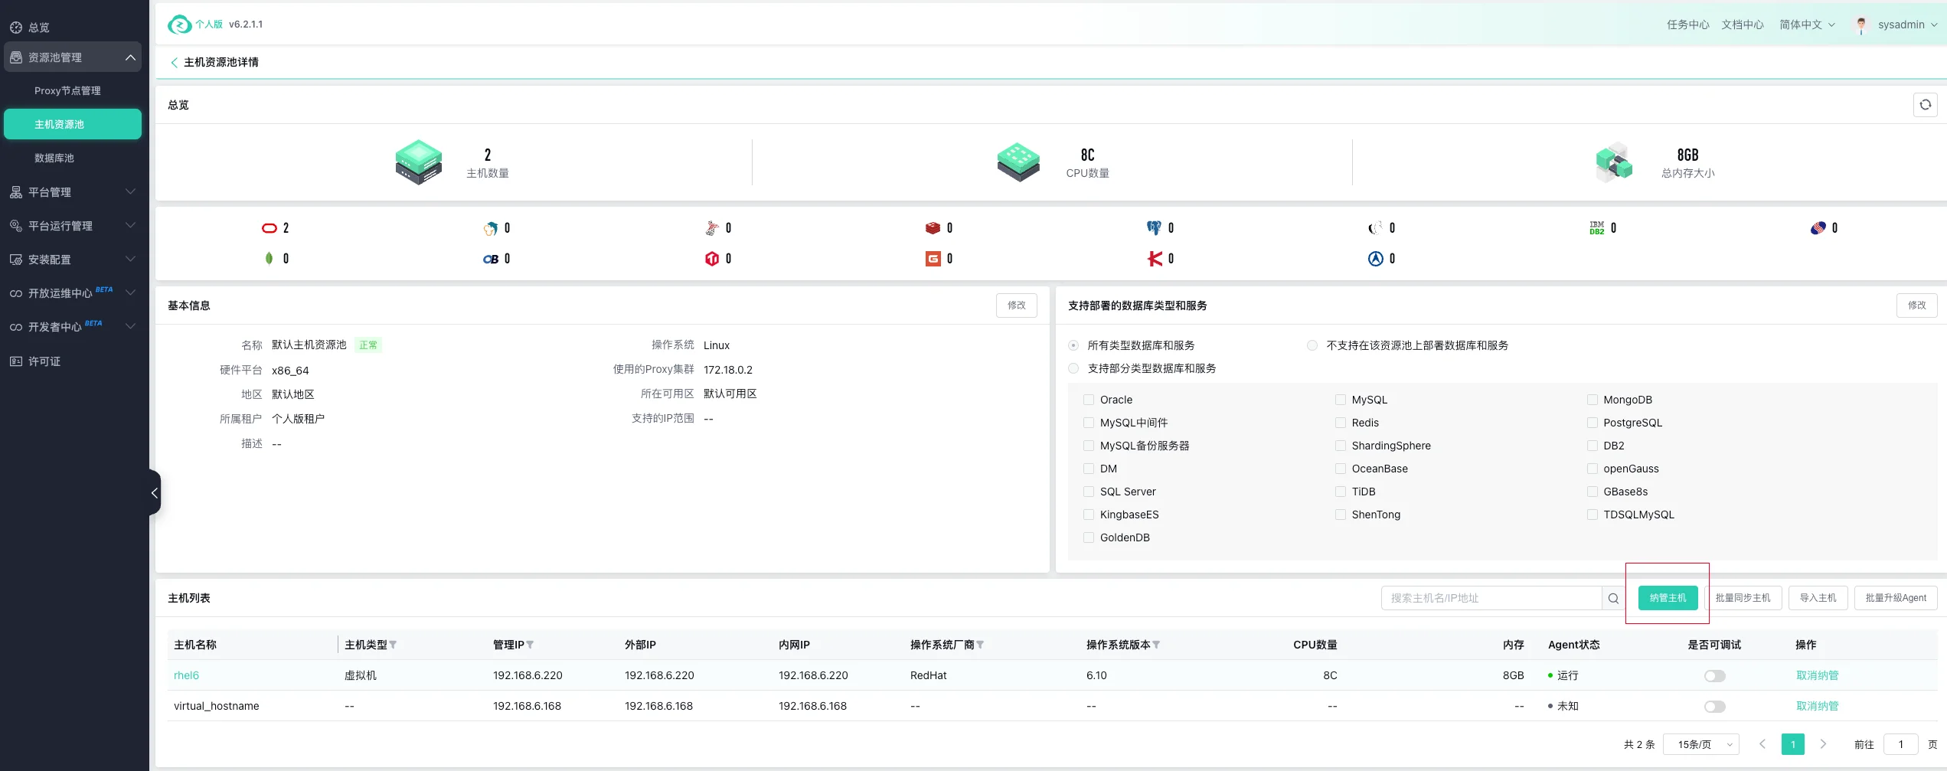
Task: Open the sysadmin user avatar
Action: (1860, 25)
